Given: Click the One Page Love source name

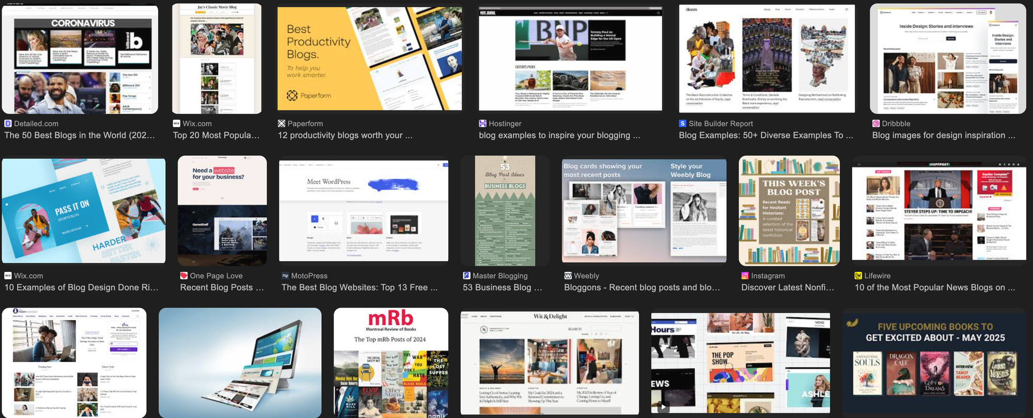Looking at the screenshot, I should click(216, 276).
